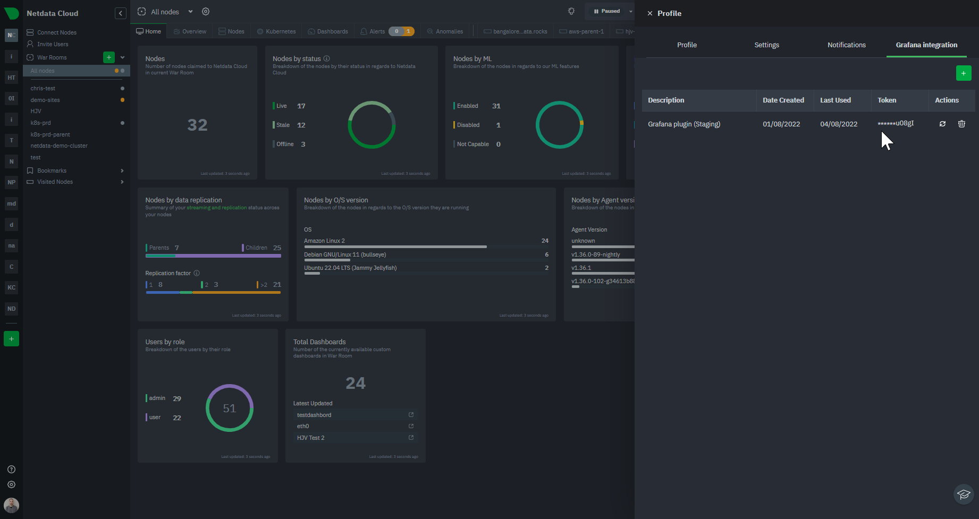979x519 pixels.
Task: Click the Grafana plugin (Staging) description
Action: [684, 124]
